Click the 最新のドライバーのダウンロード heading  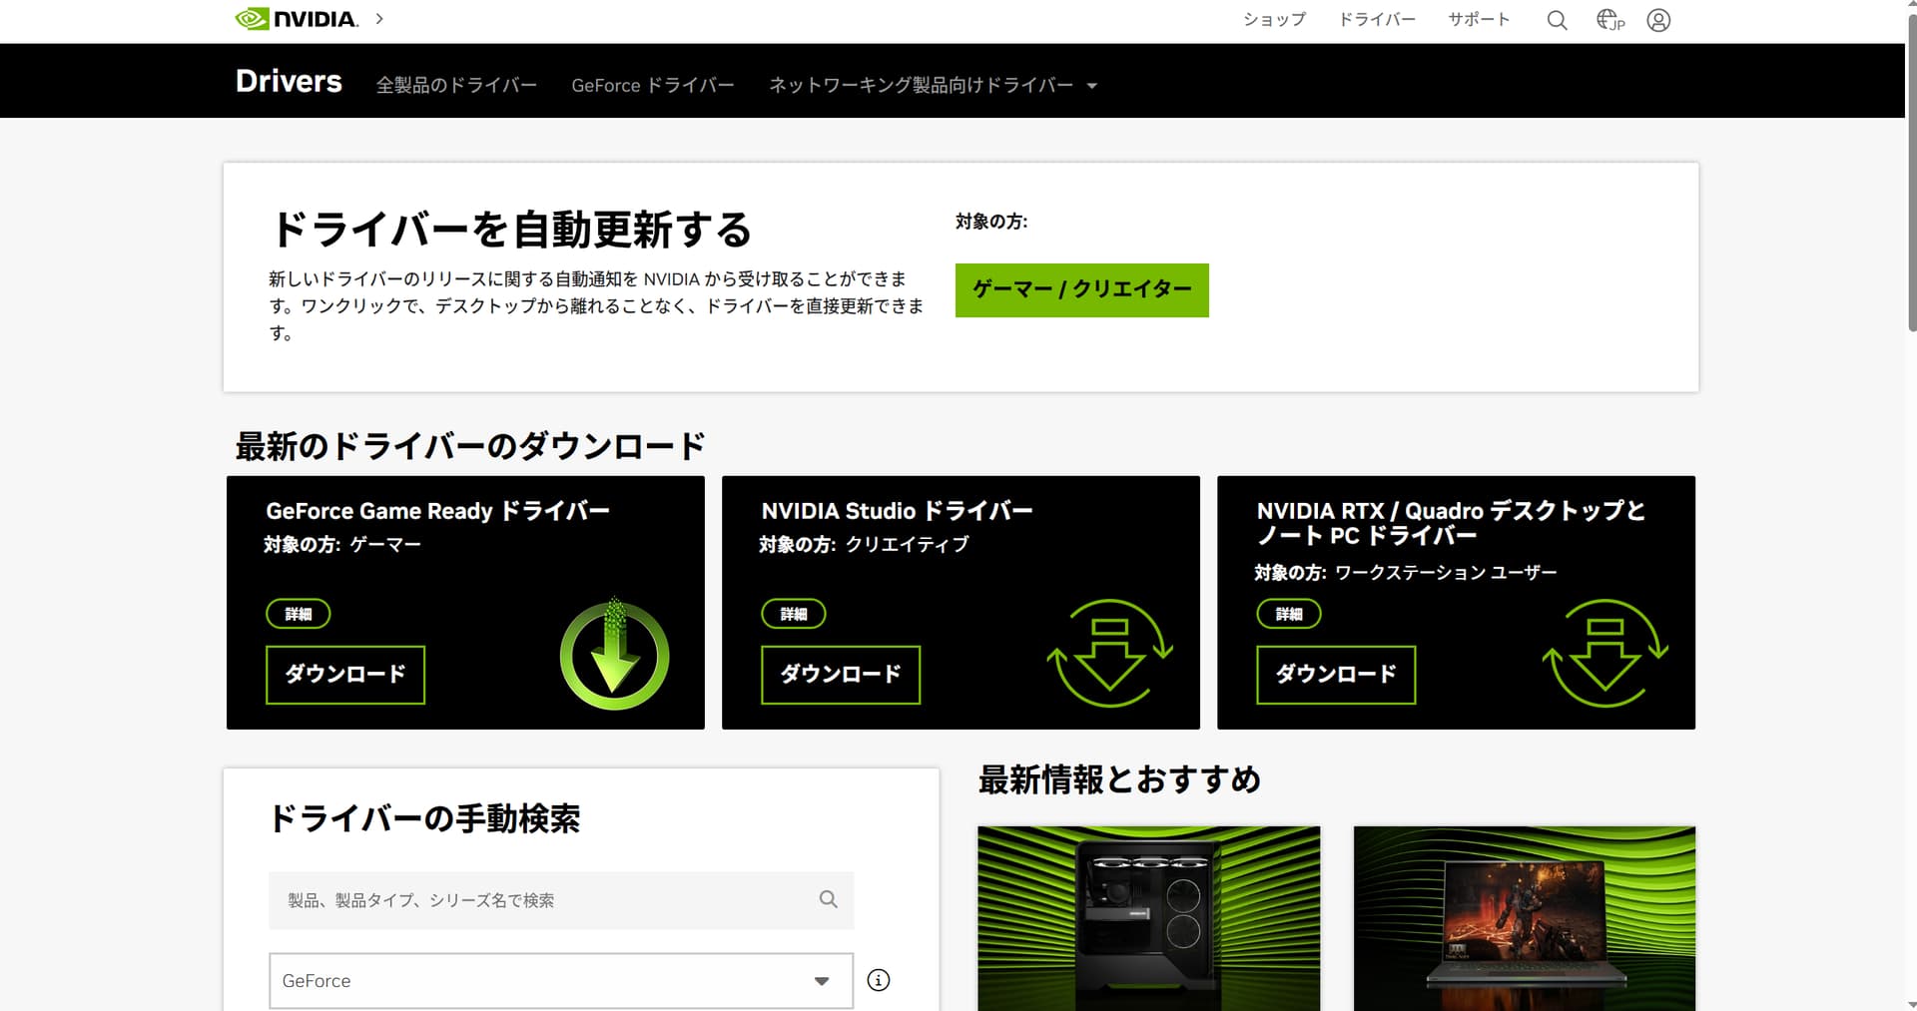click(x=470, y=446)
